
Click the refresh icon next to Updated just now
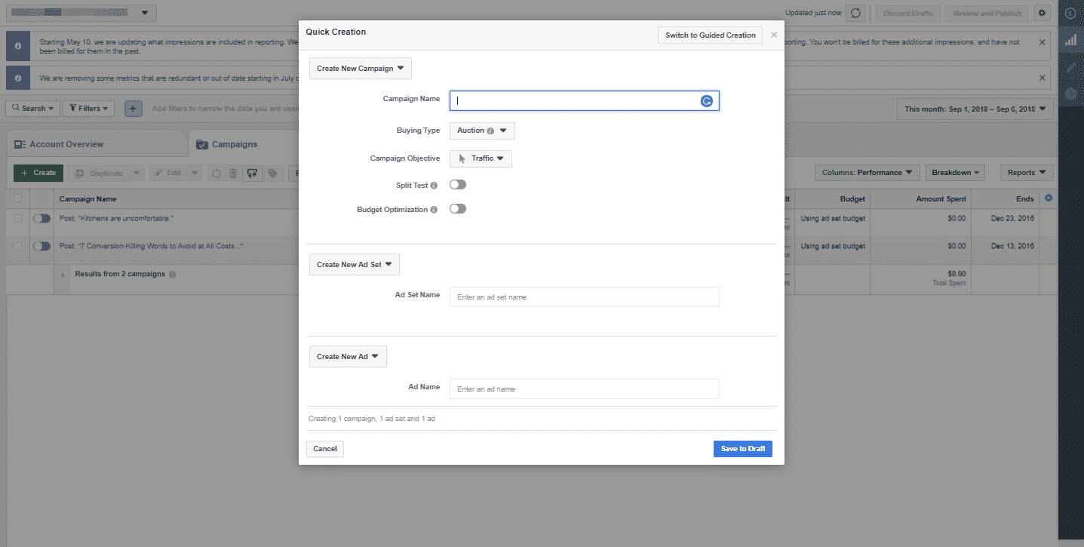[x=855, y=13]
